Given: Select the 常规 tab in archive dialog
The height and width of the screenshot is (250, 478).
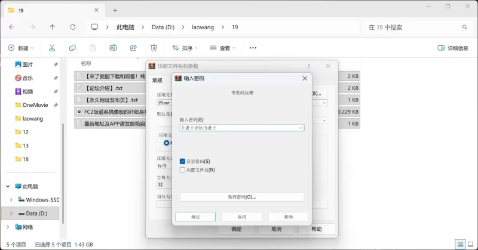Looking at the screenshot, I should coord(157,81).
